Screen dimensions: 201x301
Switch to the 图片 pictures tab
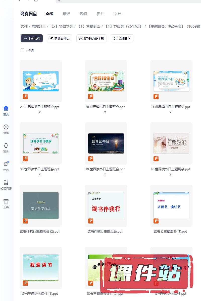pos(100,14)
